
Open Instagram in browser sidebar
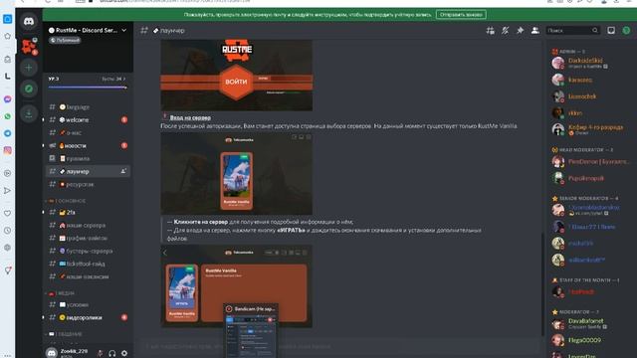pyautogui.click(x=8, y=150)
